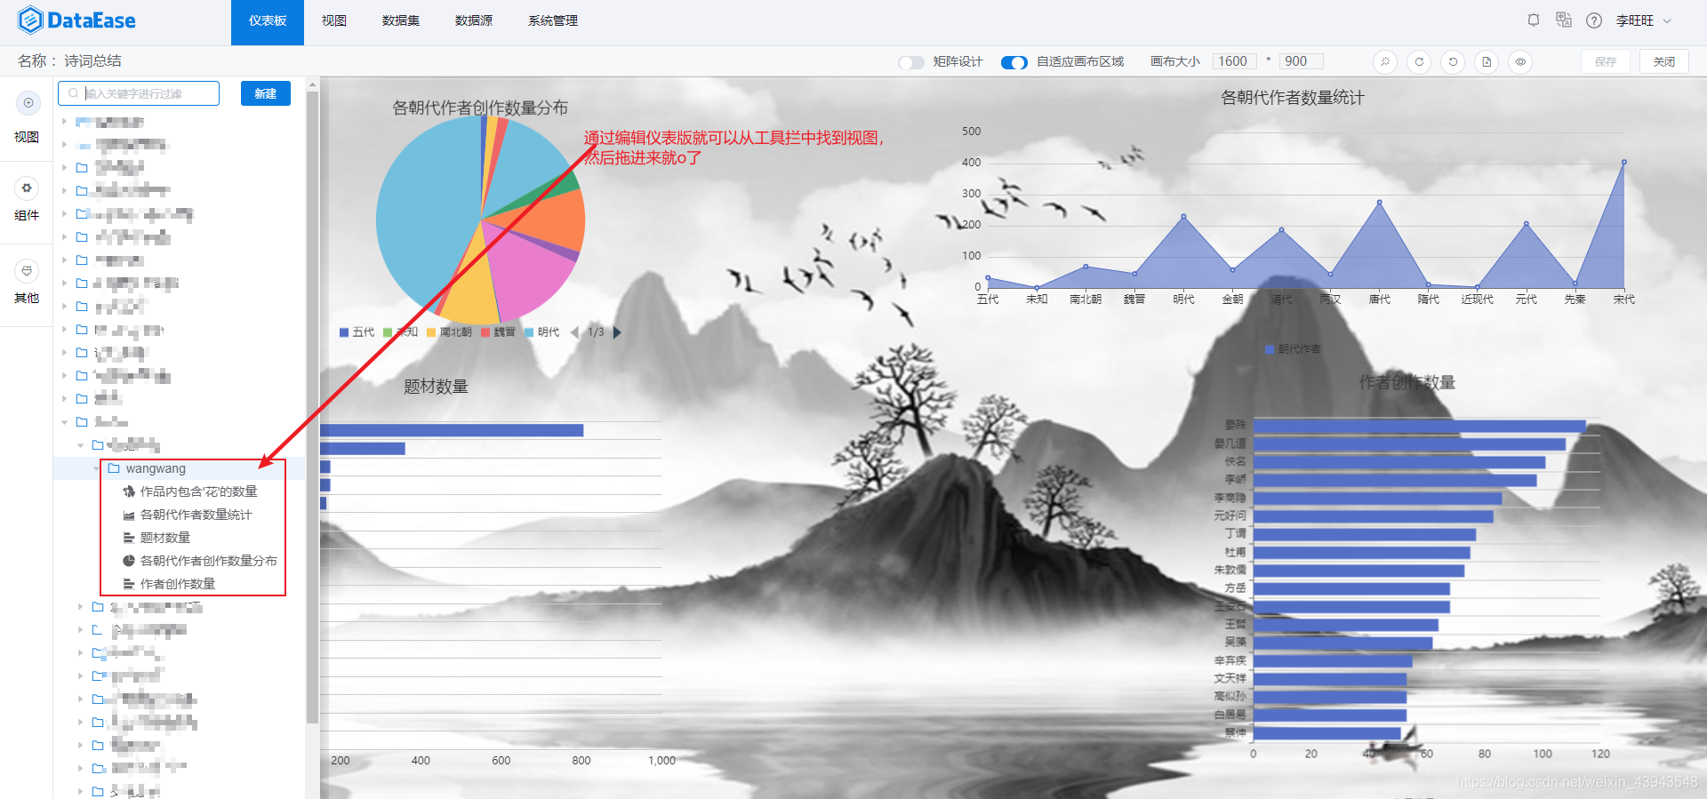Collapse the wangwang folder arrow
The height and width of the screenshot is (799, 1707).
tap(97, 468)
